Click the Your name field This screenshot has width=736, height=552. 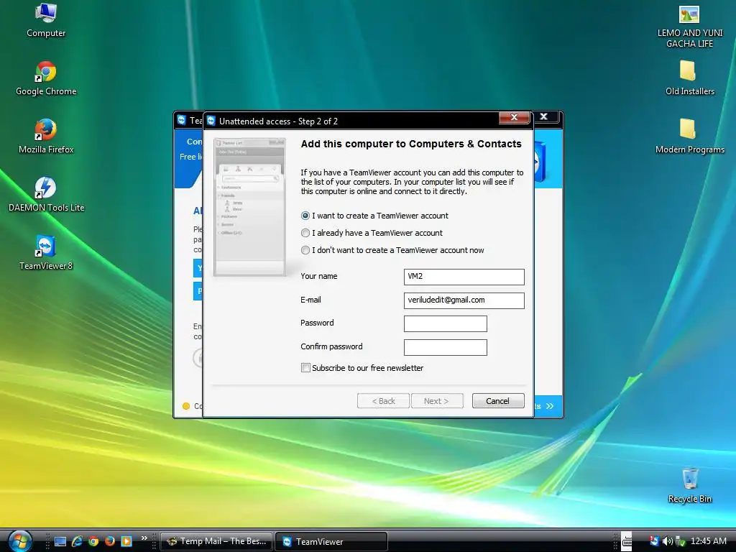coord(464,277)
